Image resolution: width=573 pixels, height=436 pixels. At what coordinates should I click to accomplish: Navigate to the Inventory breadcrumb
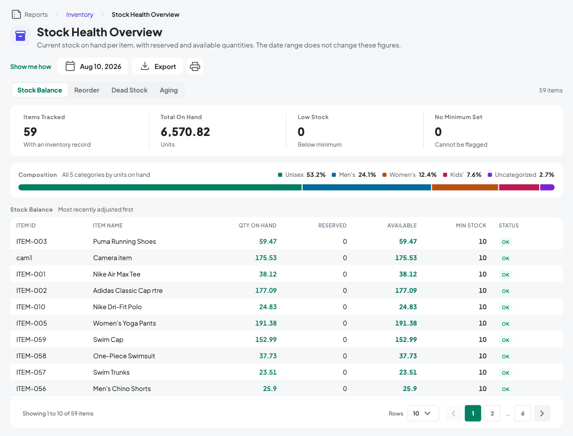coord(80,15)
